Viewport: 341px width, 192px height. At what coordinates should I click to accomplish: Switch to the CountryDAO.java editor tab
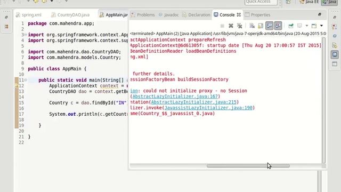70,15
